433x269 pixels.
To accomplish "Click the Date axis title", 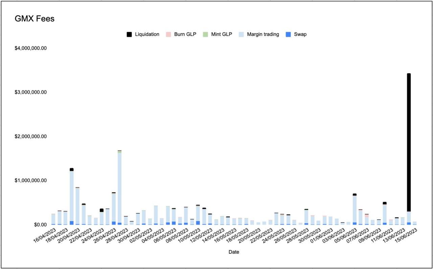I will coord(234,252).
